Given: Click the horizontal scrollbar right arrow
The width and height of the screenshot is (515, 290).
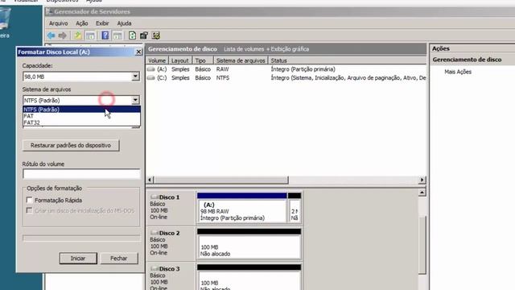Looking at the screenshot, I should tap(422, 180).
